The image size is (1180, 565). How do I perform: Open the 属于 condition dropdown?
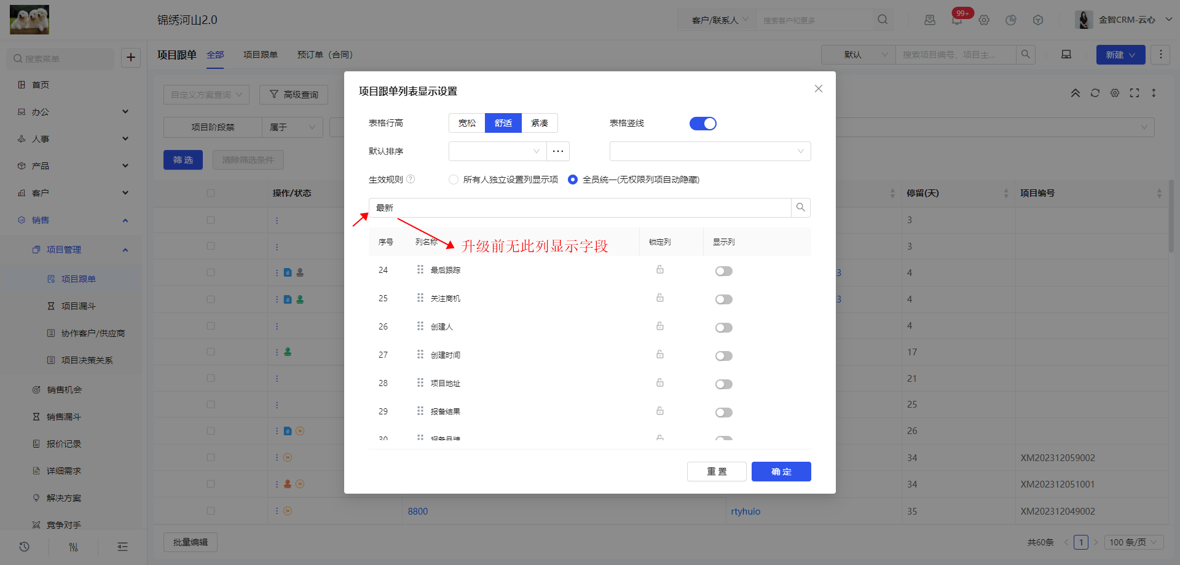(x=293, y=127)
